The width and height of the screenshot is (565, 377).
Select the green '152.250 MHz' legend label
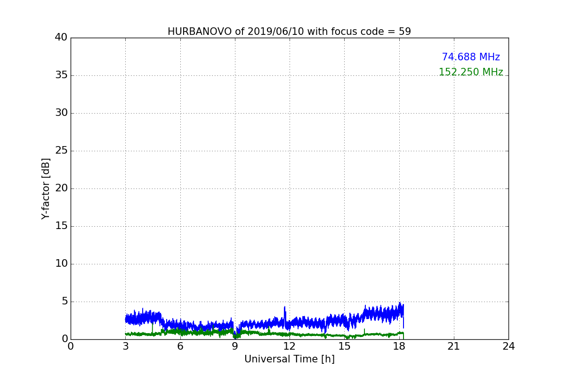pos(471,72)
